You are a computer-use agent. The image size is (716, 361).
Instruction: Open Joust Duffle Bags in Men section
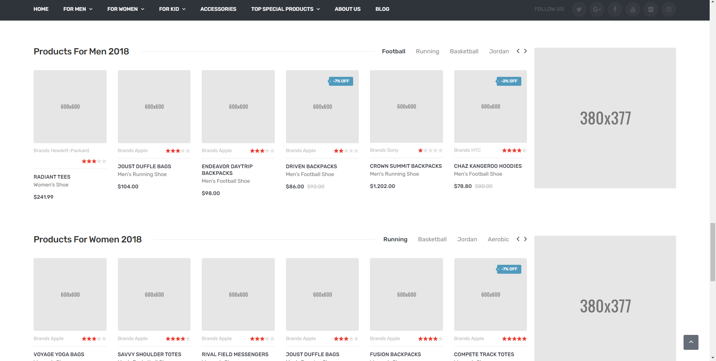[144, 166]
